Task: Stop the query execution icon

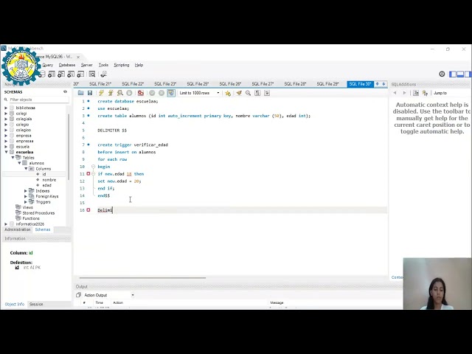Action: pos(129,93)
